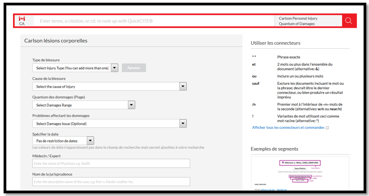Click the Carlson lésions corporelles heading
The width and height of the screenshot is (369, 196).
(56, 41)
